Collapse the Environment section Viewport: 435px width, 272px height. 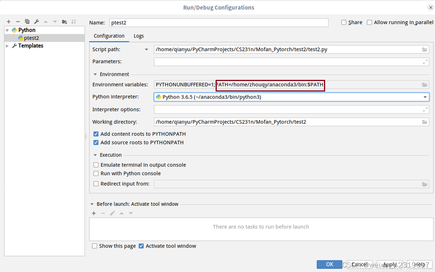tap(95, 74)
